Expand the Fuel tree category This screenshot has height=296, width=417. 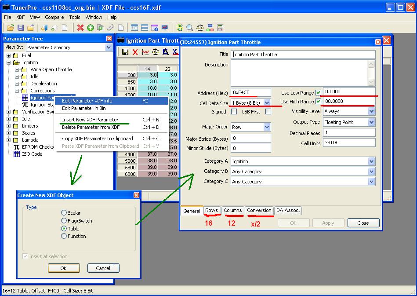(8, 56)
